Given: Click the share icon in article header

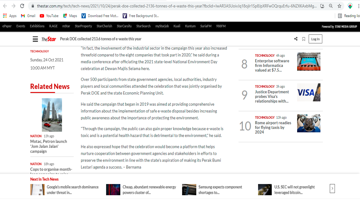Looking at the screenshot, I should [x=296, y=39].
